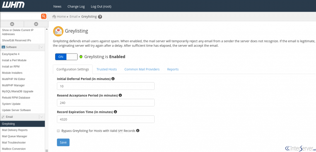The width and height of the screenshot is (316, 152).
Task: Click the sidebar expand-all down arrow
Action: 36,24
